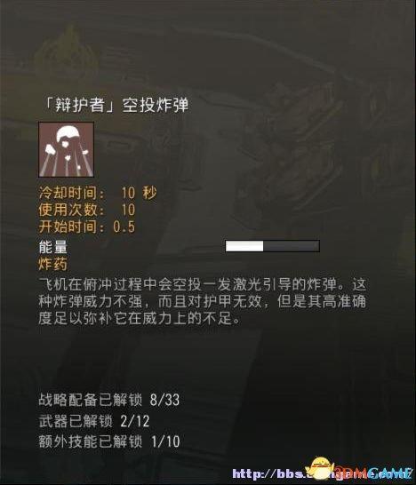Click the 冷却时间 10 秒 stat line

click(98, 193)
